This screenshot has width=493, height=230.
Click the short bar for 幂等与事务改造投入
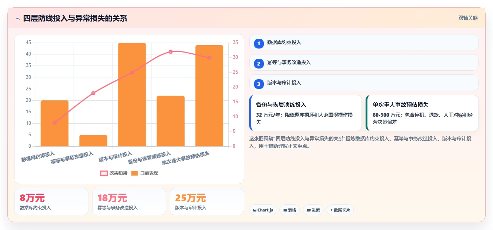click(x=93, y=141)
